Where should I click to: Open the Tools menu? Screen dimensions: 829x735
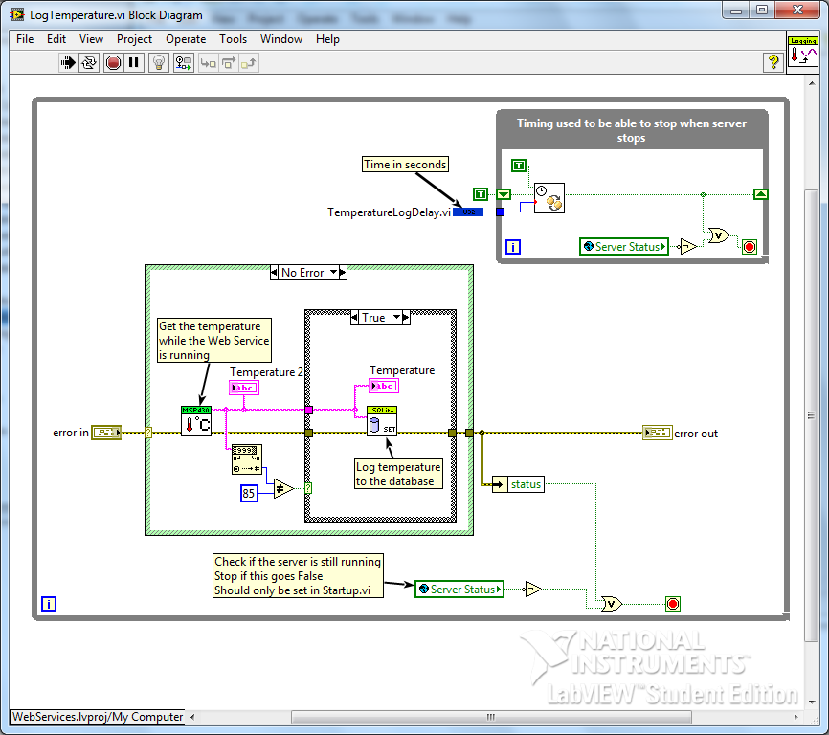point(234,39)
